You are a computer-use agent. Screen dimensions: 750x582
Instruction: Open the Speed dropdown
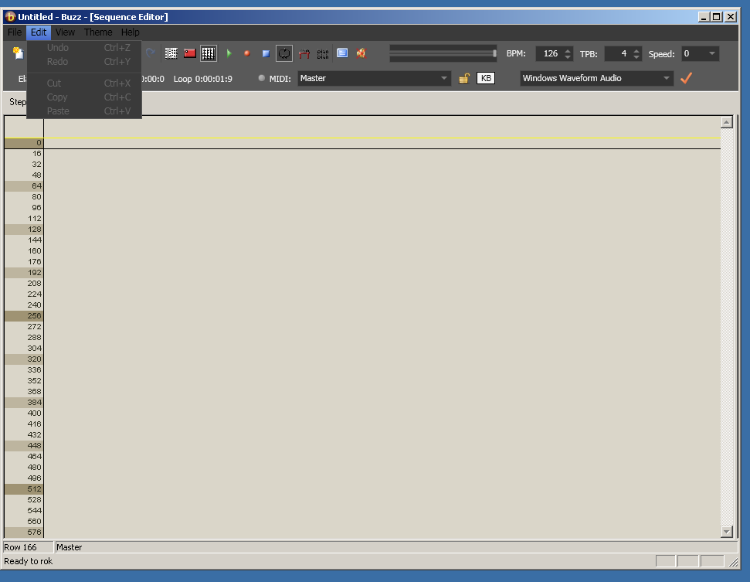click(x=701, y=53)
